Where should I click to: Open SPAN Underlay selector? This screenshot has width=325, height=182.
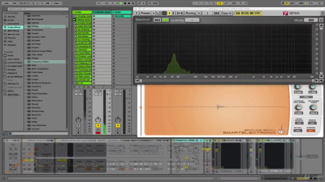[192, 20]
